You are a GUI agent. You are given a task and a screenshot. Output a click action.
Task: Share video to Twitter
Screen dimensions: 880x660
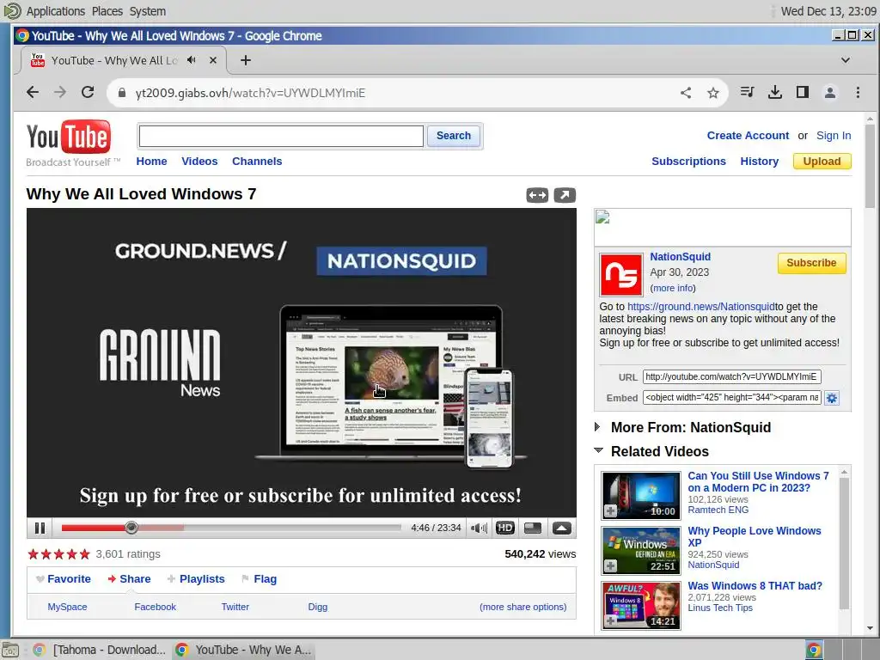[x=235, y=607]
